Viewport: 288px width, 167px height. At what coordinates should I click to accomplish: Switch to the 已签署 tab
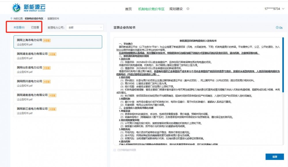click(35, 28)
